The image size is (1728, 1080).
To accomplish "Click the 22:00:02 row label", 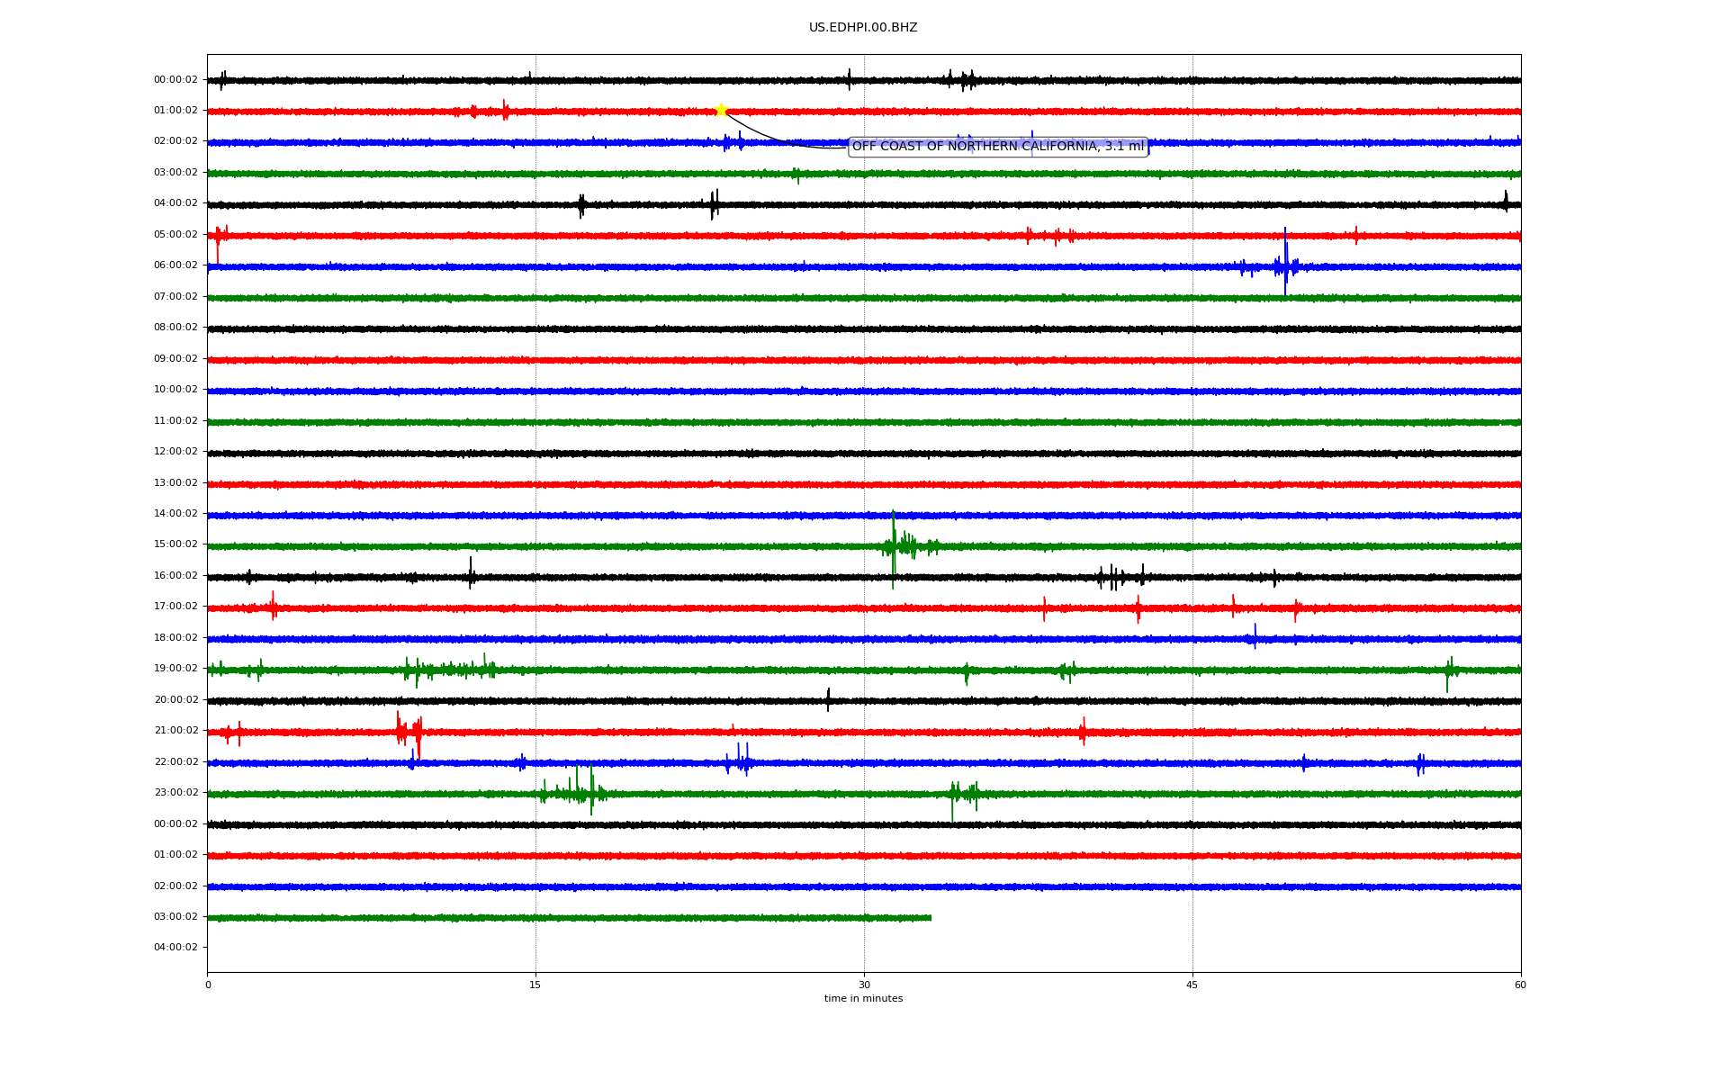I will pyautogui.click(x=175, y=762).
